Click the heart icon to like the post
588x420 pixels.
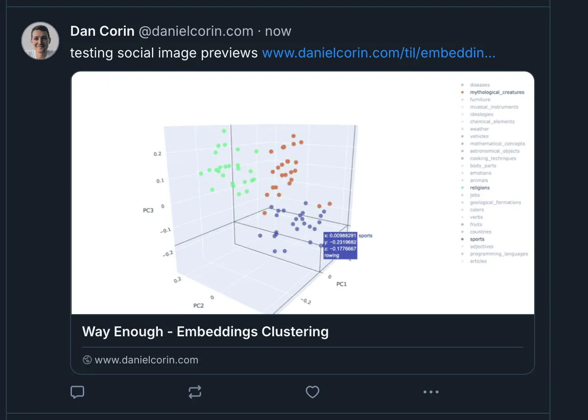coord(313,392)
